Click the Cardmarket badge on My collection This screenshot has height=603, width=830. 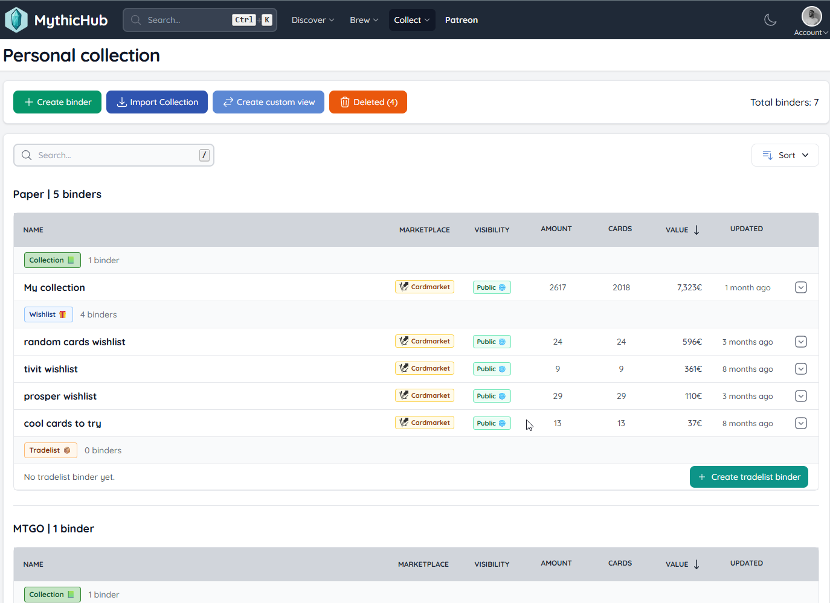tap(425, 287)
